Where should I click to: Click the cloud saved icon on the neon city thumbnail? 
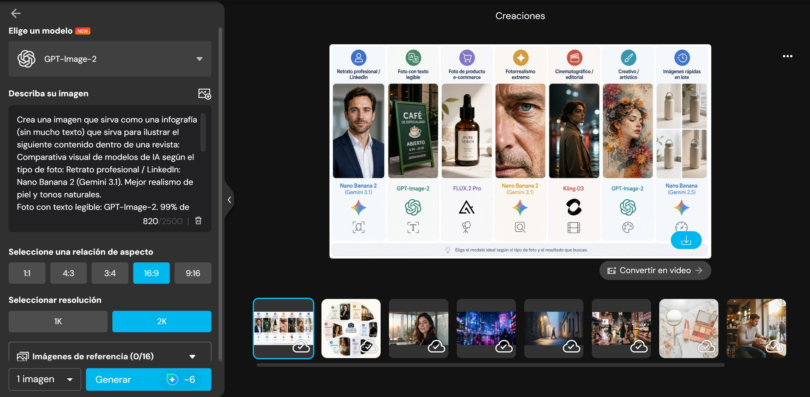[x=504, y=346]
